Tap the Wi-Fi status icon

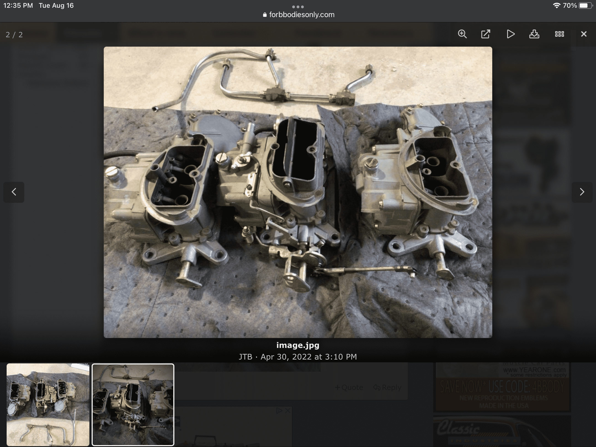click(557, 6)
